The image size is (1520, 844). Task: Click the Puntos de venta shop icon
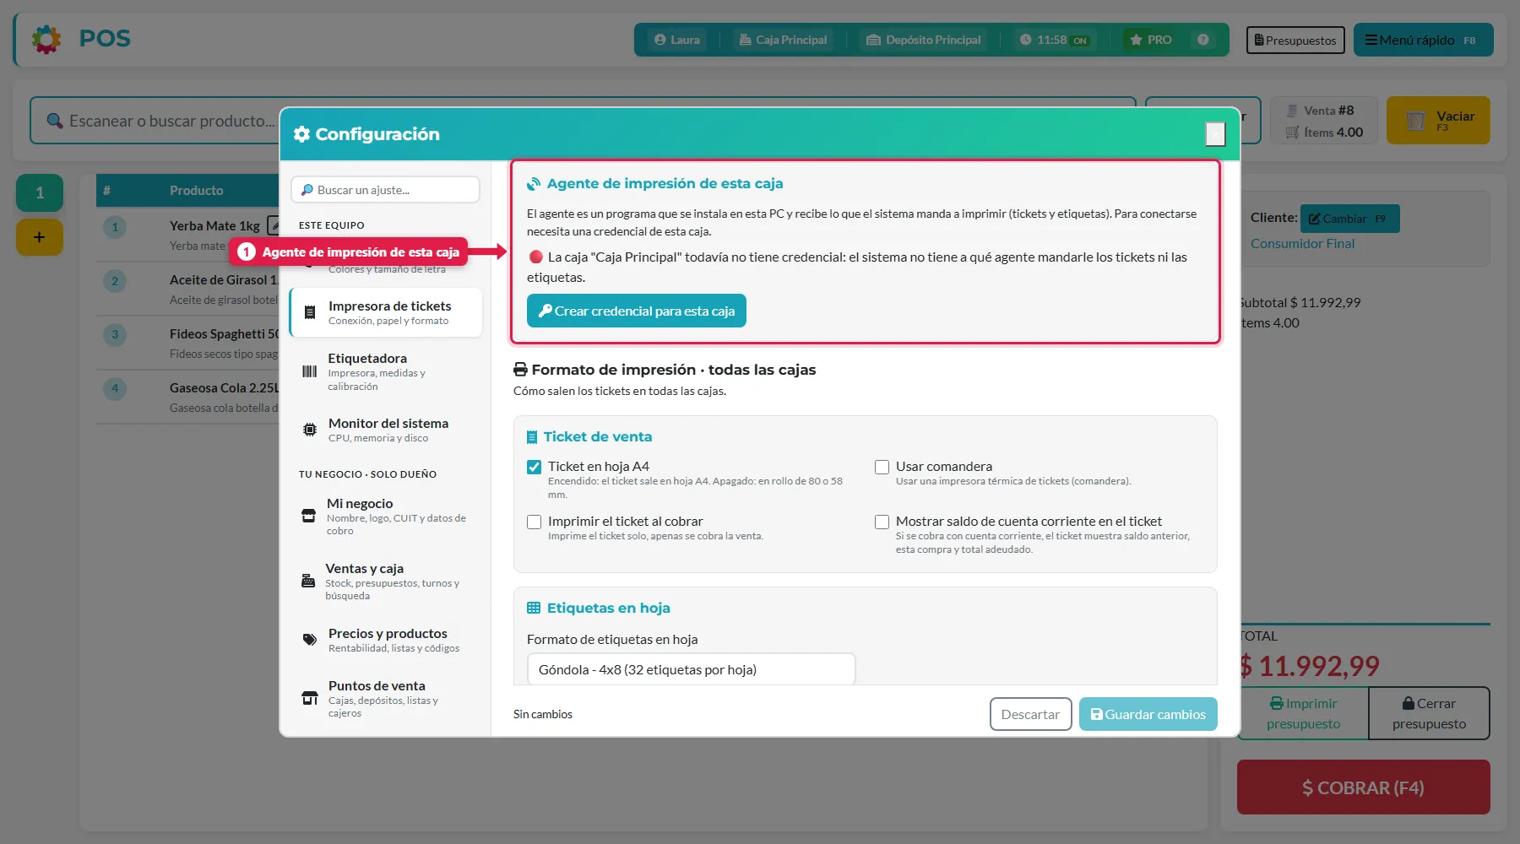(310, 698)
